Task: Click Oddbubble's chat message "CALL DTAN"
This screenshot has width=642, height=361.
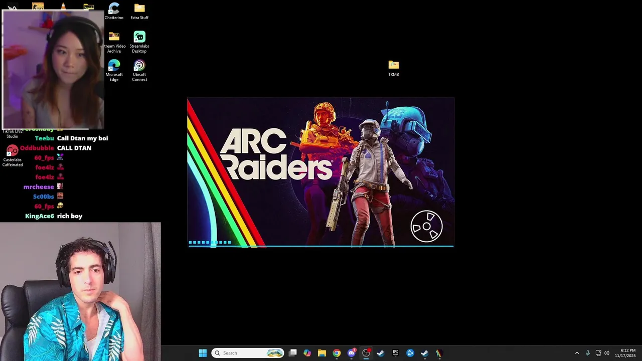Action: (x=74, y=148)
